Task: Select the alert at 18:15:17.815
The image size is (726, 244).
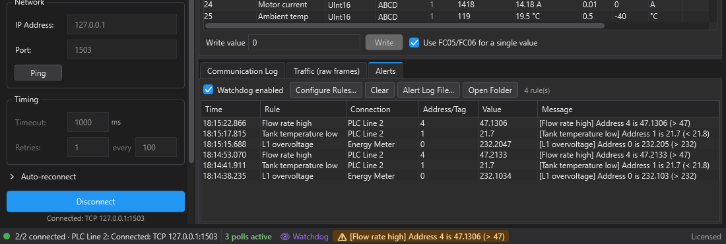Action: coord(460,134)
